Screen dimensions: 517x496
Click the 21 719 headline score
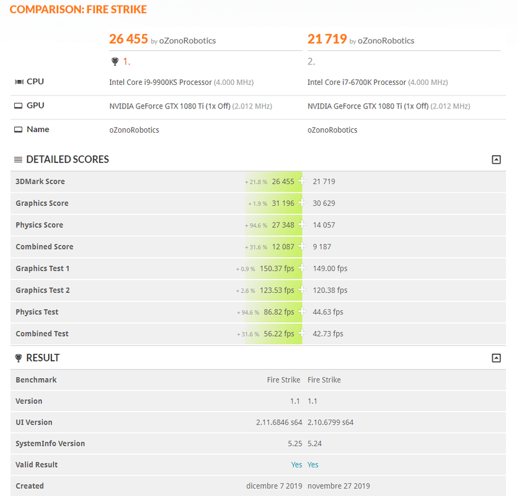click(x=327, y=39)
